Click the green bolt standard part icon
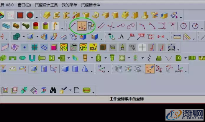The width and height of the screenshot is (205, 122). click(26, 26)
